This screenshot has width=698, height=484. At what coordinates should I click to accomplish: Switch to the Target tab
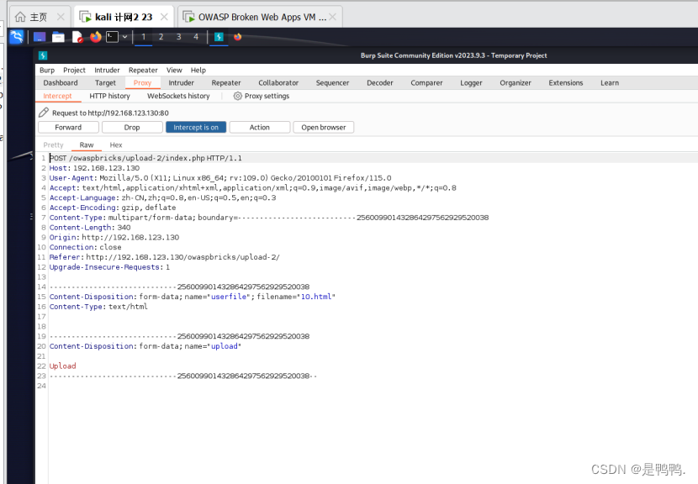[105, 82]
